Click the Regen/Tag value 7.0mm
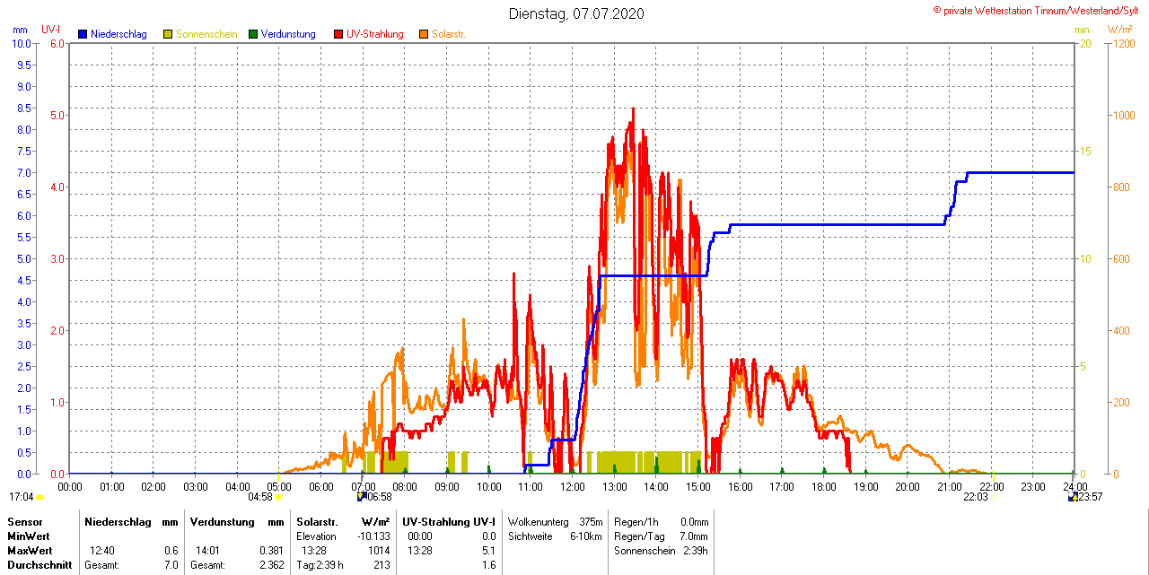 coord(694,536)
